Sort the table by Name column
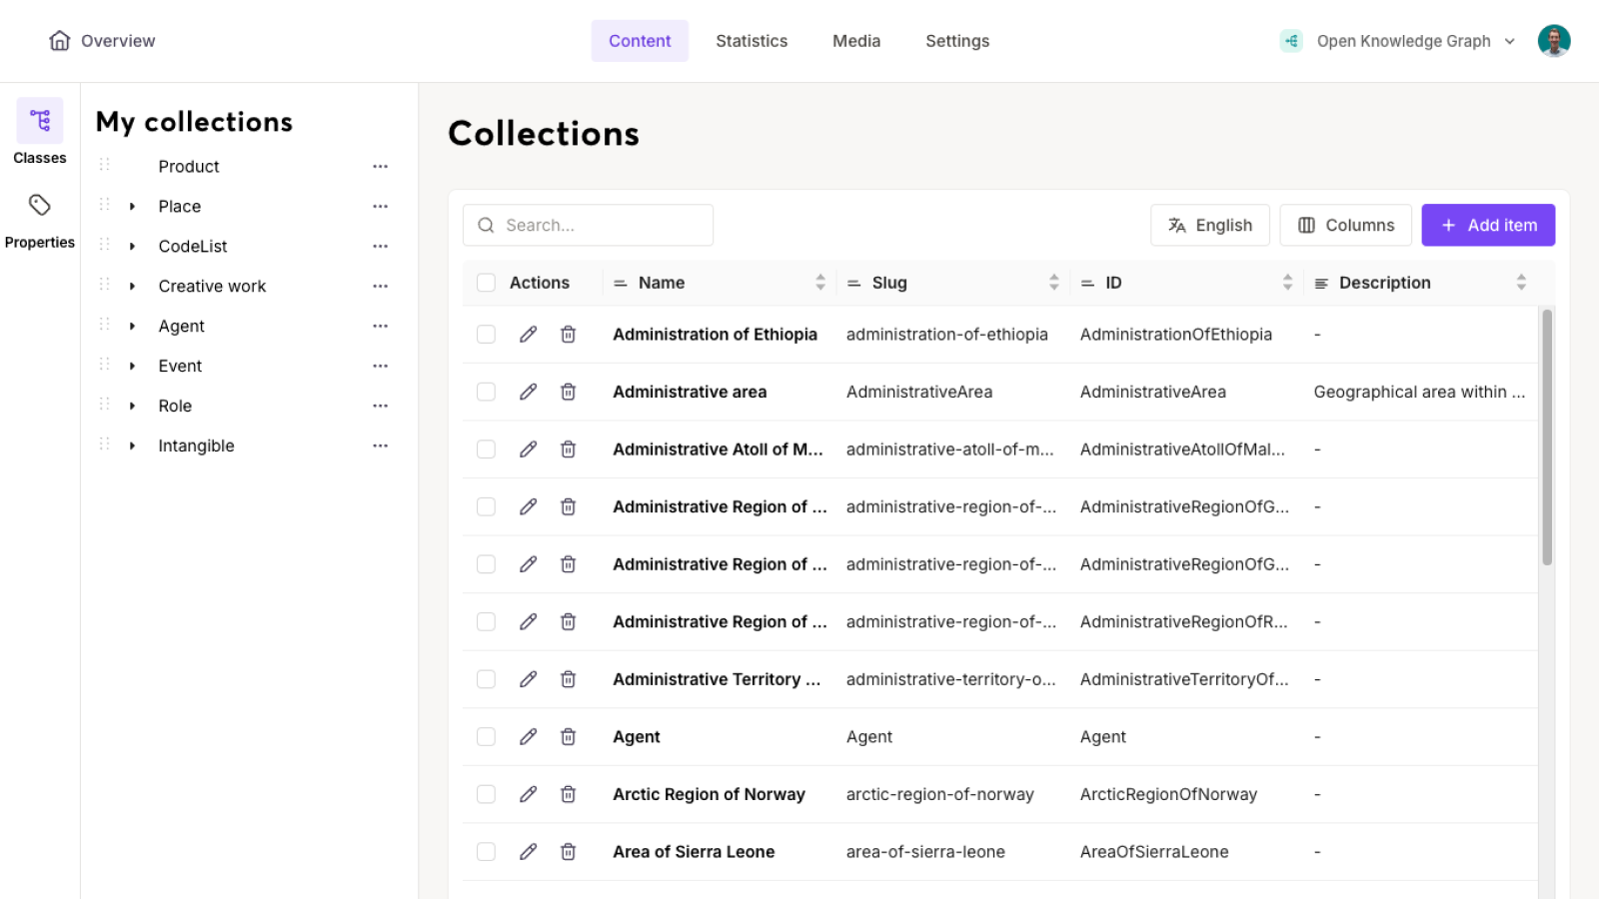The height and width of the screenshot is (899, 1599). tap(820, 283)
